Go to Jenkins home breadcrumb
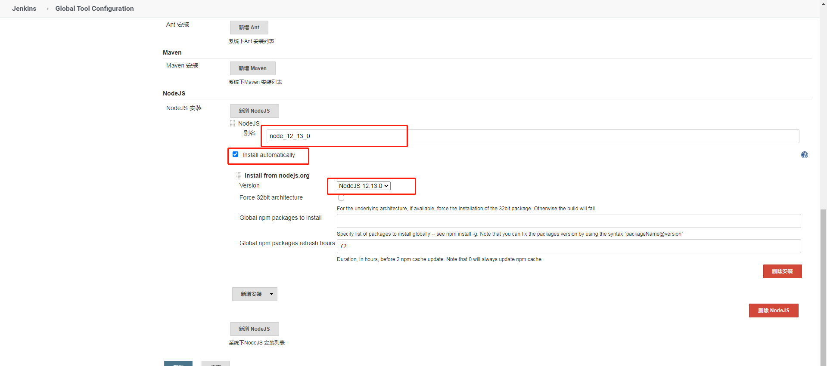This screenshot has width=827, height=366. coord(24,9)
